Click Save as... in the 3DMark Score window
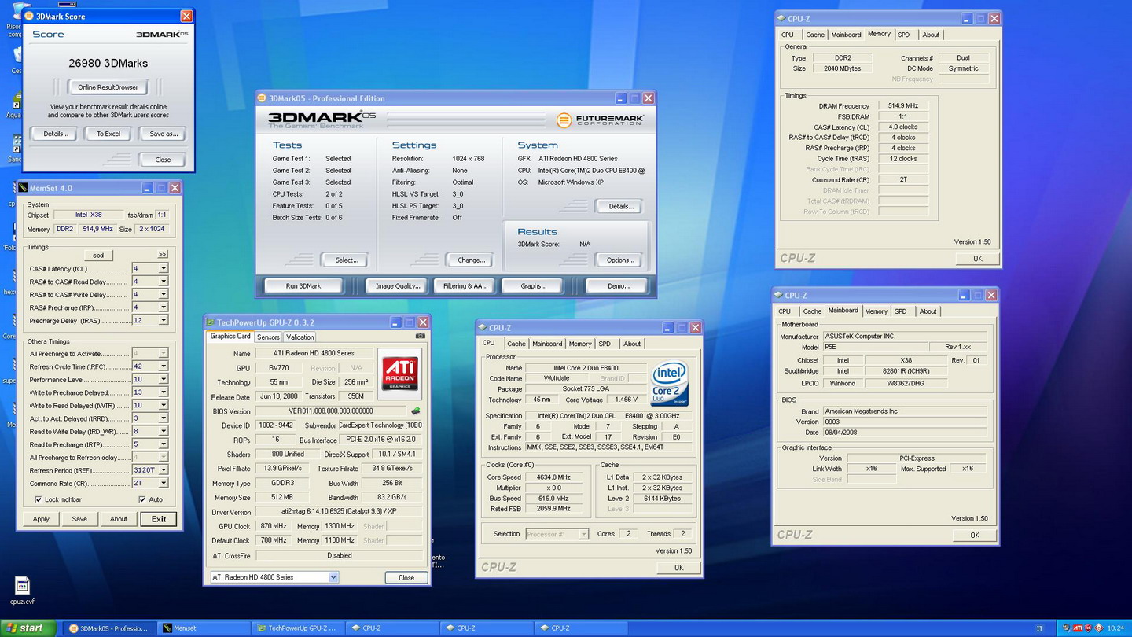Screen dimensions: 1132x637 [x=163, y=134]
